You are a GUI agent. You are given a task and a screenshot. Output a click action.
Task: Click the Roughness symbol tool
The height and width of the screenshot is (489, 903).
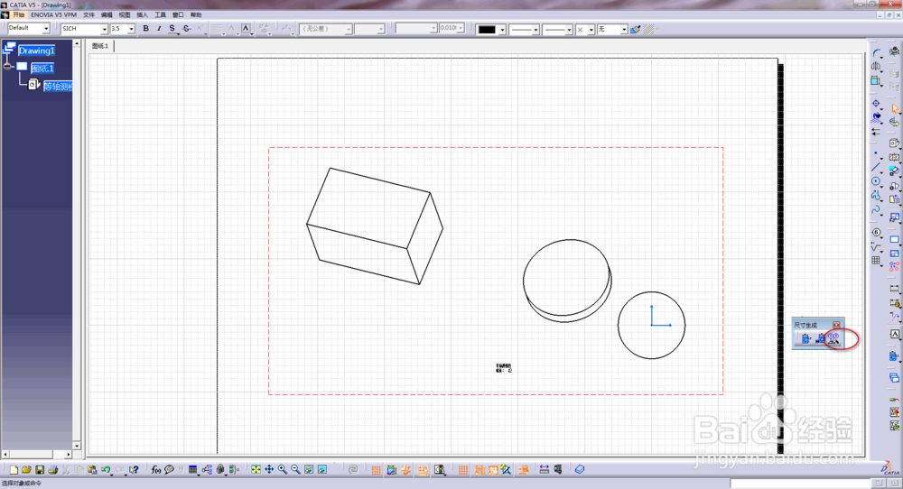pyautogui.click(x=876, y=247)
